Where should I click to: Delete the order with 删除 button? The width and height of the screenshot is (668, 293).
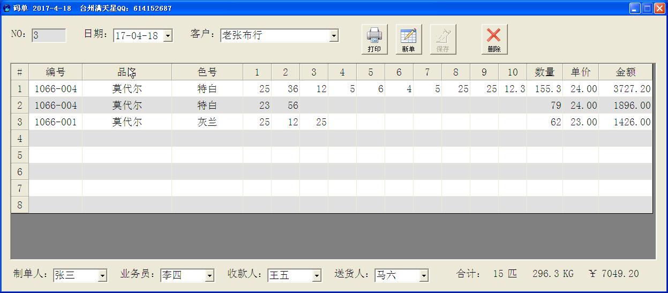[494, 39]
